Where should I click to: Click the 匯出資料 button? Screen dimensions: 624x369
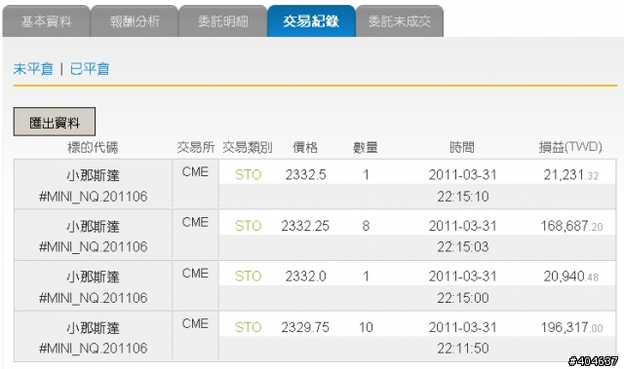click(x=55, y=122)
